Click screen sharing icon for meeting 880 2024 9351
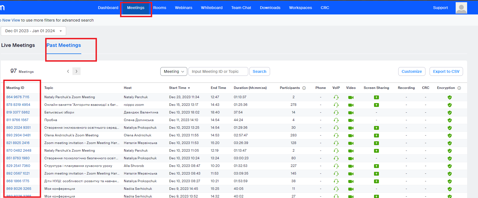Viewport: 478px width, 198px height. 376,128
